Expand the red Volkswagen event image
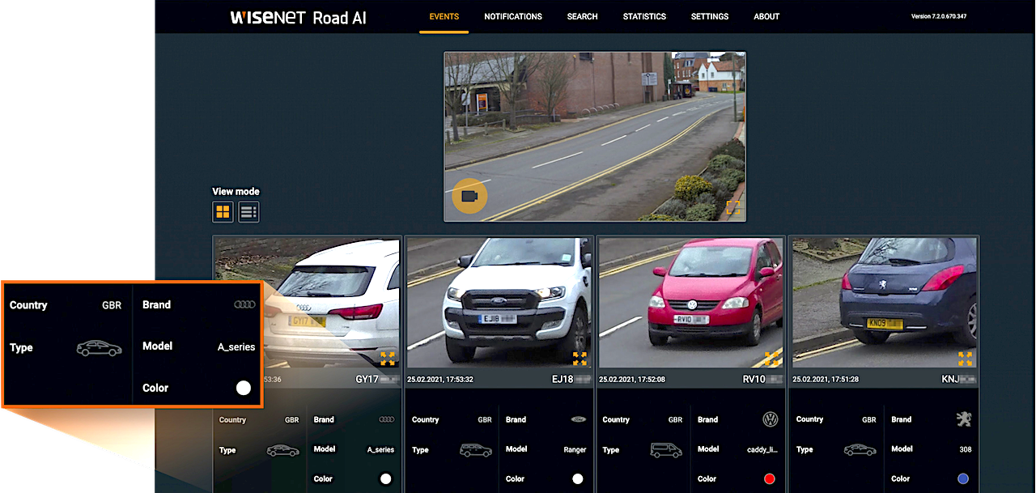1036x493 pixels. 771,358
